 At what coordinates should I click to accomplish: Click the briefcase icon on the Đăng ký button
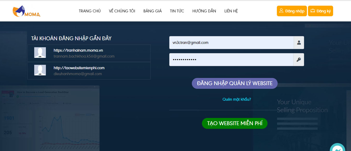(x=313, y=11)
